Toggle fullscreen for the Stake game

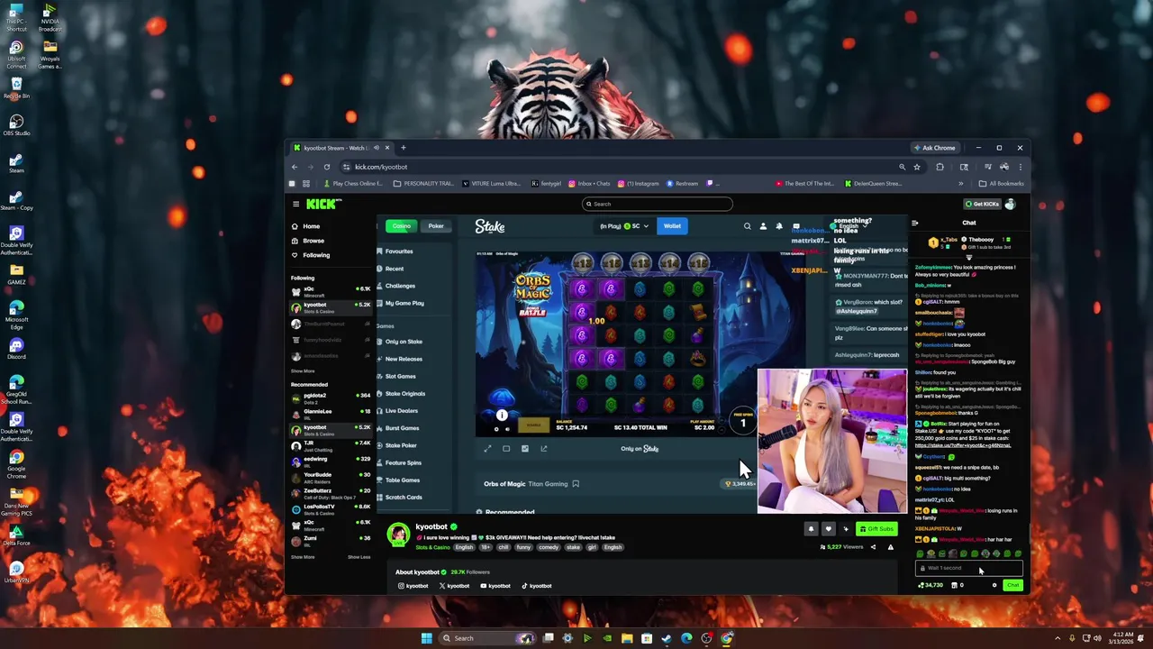[487, 449]
